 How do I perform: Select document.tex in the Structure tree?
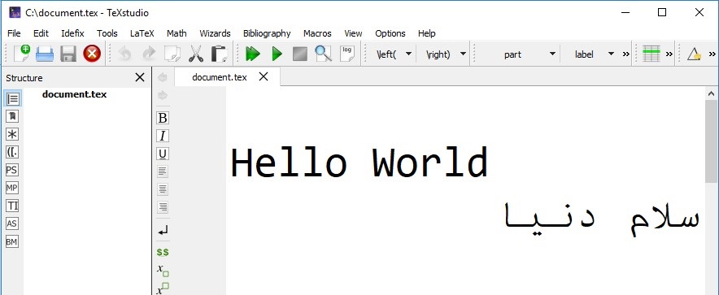tap(74, 94)
